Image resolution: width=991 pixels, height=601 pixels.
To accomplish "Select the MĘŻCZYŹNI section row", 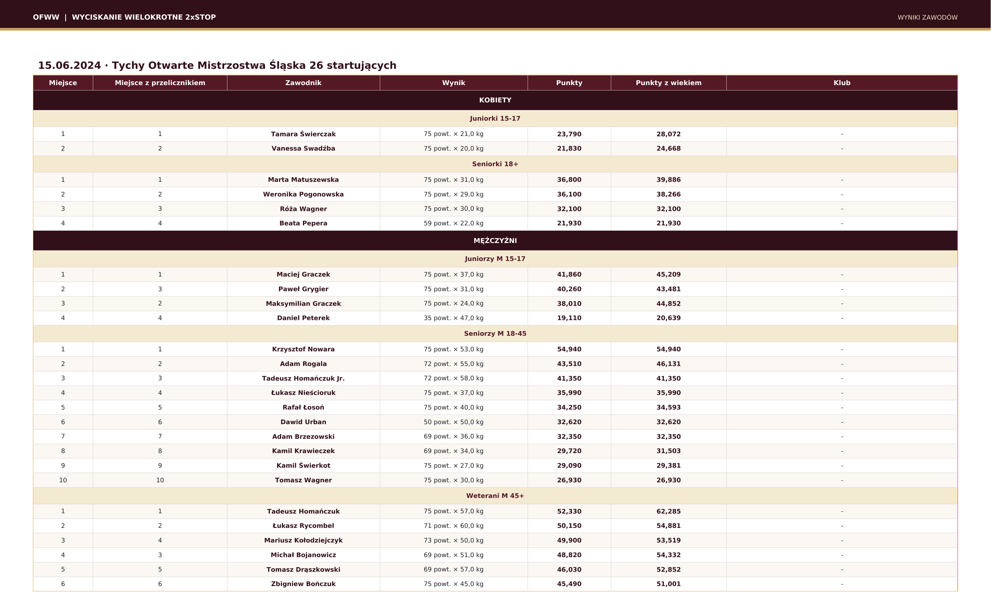I will [495, 241].
